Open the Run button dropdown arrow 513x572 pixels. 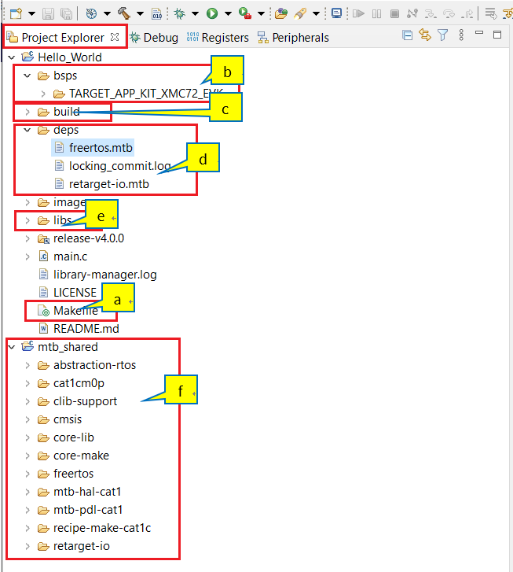pos(227,14)
